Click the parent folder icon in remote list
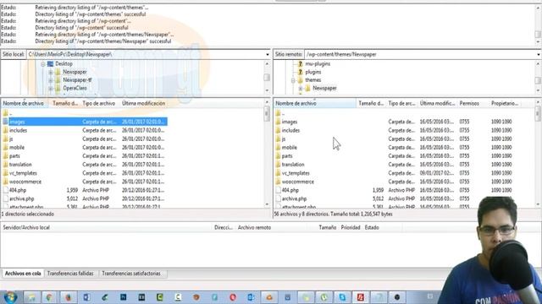Image resolution: width=542 pixels, height=304 pixels. (278, 113)
